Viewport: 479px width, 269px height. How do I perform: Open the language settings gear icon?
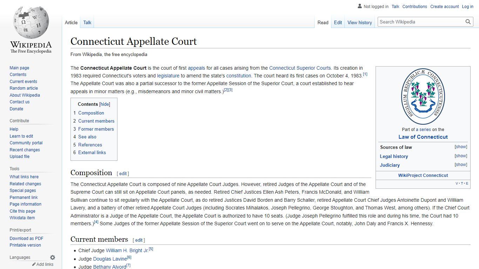pyautogui.click(x=53, y=257)
